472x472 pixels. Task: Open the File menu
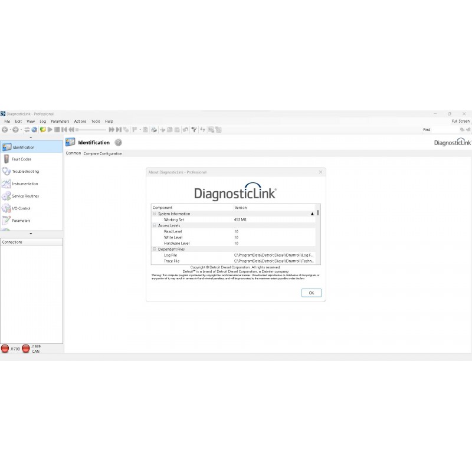click(7, 122)
